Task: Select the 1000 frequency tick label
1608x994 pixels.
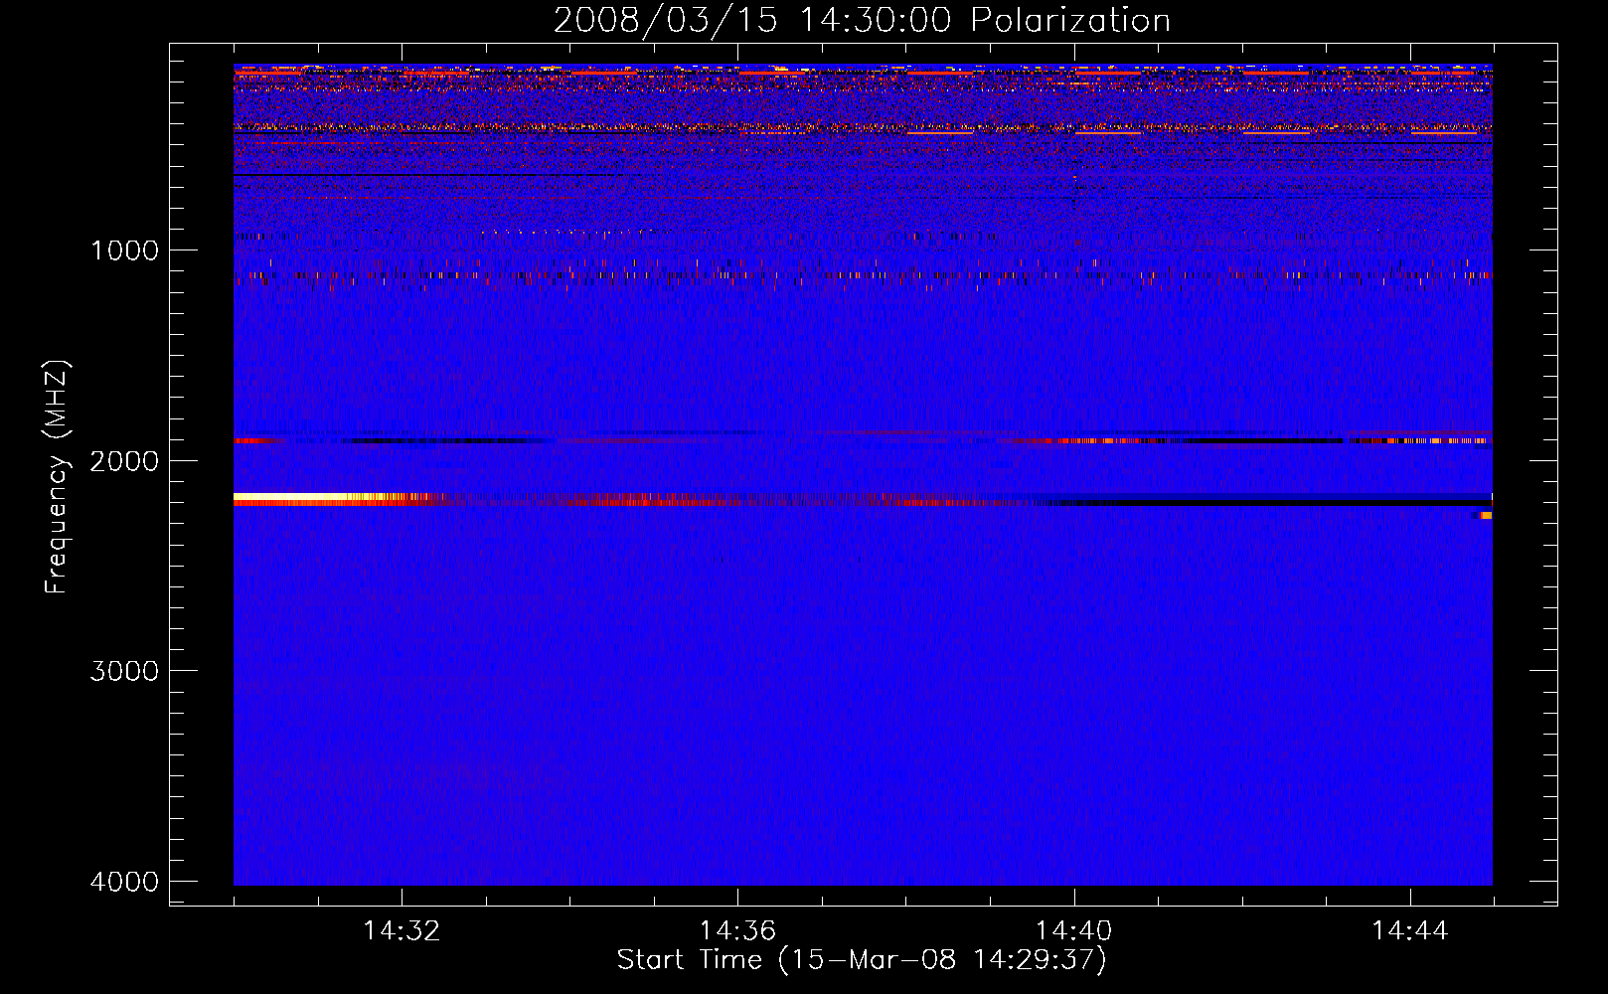Action: click(124, 250)
